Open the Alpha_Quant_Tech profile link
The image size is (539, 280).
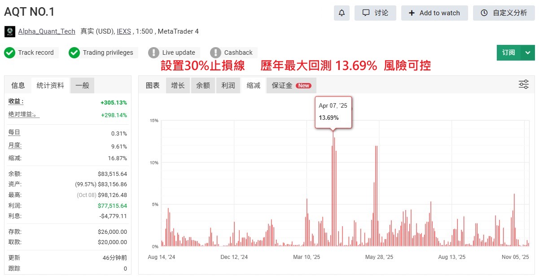[47, 31]
